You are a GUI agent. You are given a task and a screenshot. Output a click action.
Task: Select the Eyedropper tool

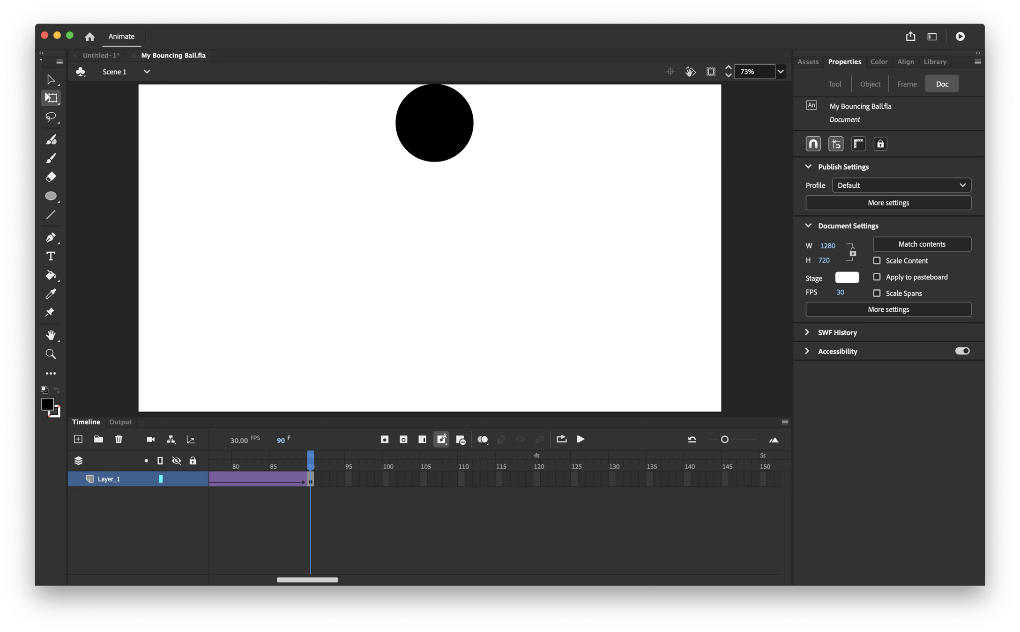point(51,294)
